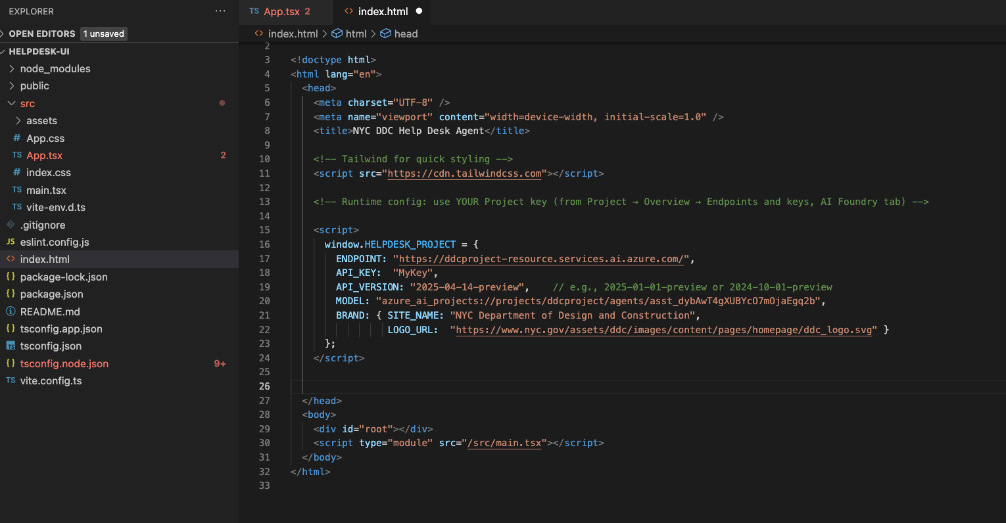
Task: Click the TS icon beside App.tsx in the tree
Action: tap(17, 155)
